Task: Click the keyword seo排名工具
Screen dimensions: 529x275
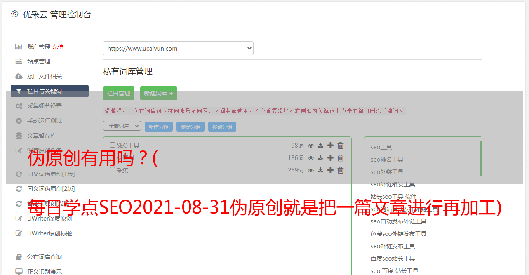Action: click(x=387, y=160)
